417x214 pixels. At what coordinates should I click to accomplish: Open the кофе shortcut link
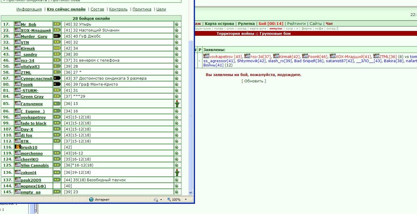click(319, 28)
